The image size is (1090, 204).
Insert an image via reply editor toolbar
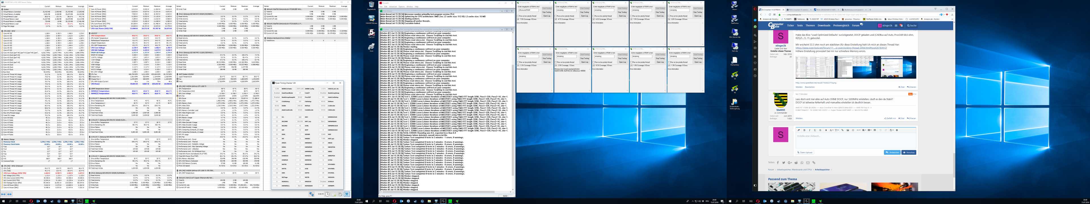(848, 131)
